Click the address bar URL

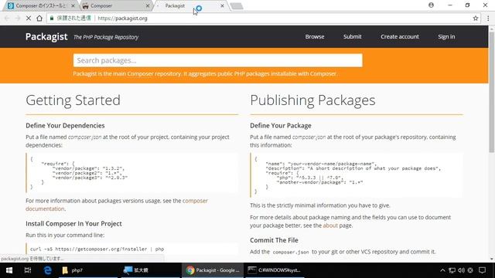pyautogui.click(x=122, y=19)
